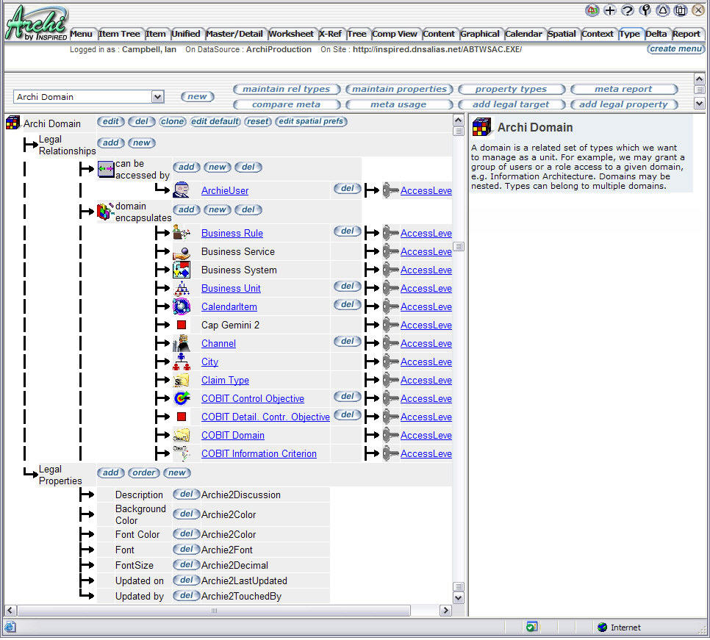Open the Business Rule link
Screen dimensions: 710x640
tap(232, 233)
